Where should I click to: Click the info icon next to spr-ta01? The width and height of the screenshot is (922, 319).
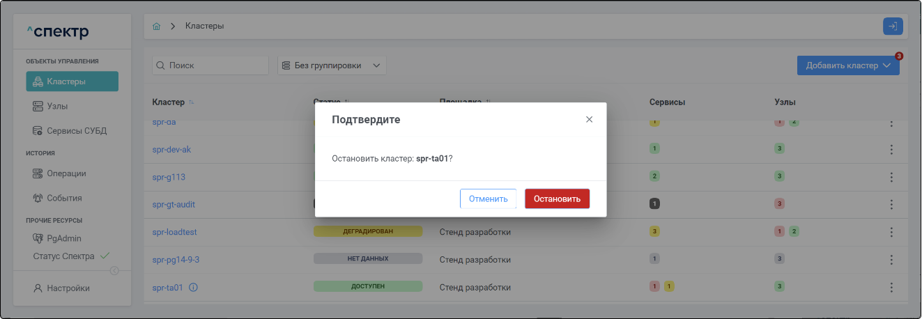(x=194, y=287)
